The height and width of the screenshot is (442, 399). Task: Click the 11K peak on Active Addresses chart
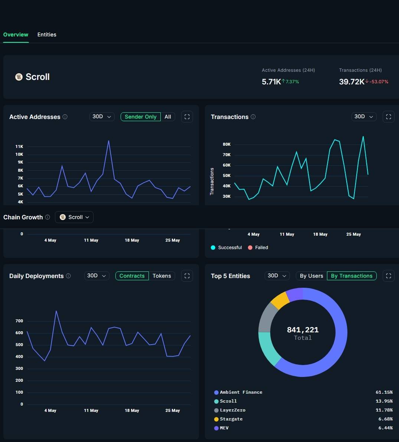[x=109, y=141]
